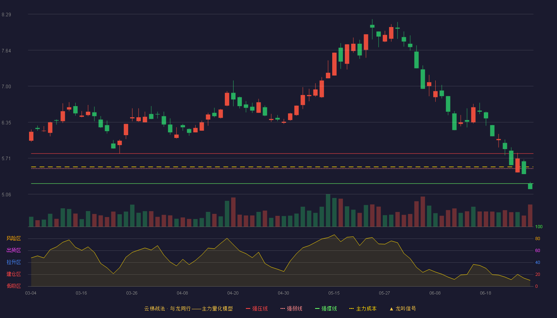The width and height of the screenshot is (557, 318).
Task: Click the green 100 indicator scale label
Action: pos(539,227)
